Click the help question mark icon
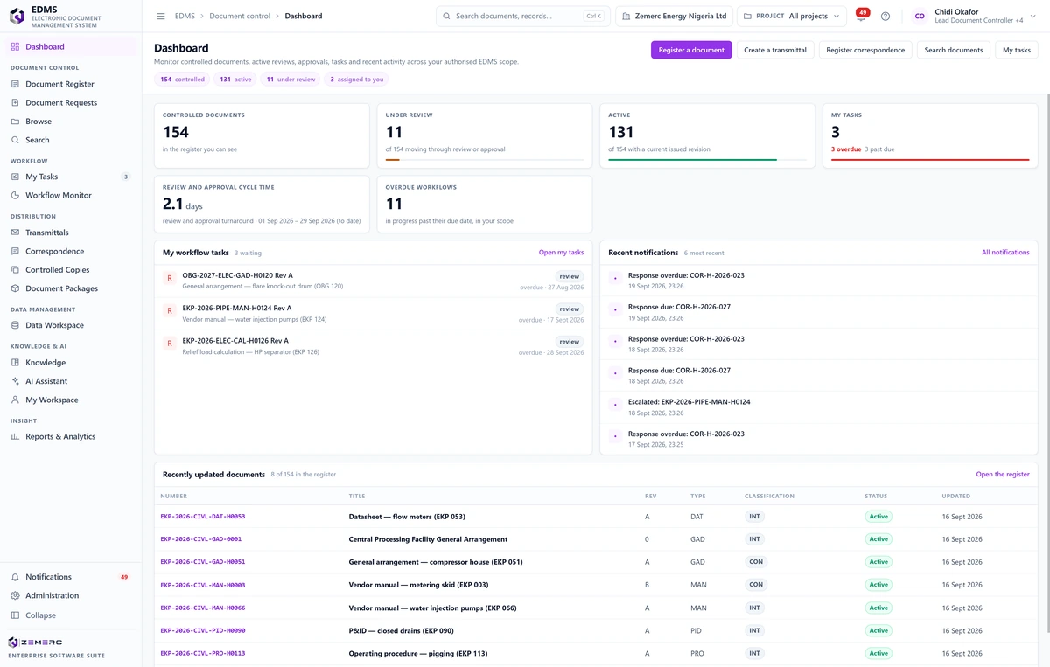Image resolution: width=1050 pixels, height=667 pixels. (885, 17)
